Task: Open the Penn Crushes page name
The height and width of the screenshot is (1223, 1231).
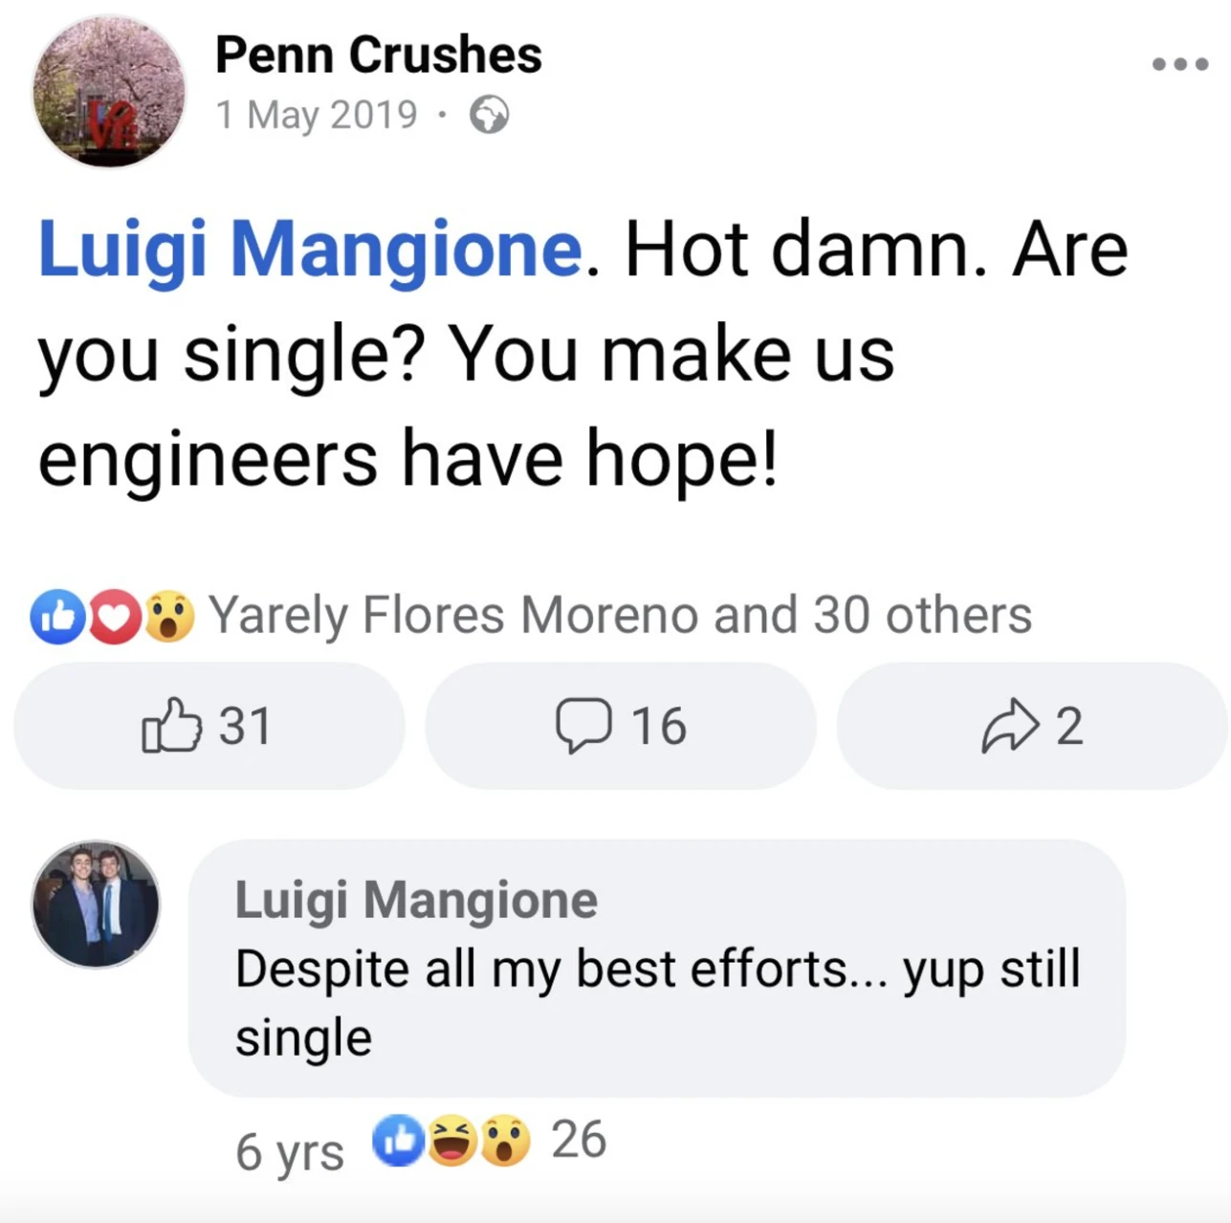Action: tap(378, 55)
